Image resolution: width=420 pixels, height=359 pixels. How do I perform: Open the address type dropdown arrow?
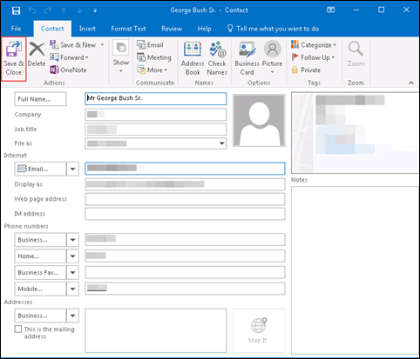72,316
